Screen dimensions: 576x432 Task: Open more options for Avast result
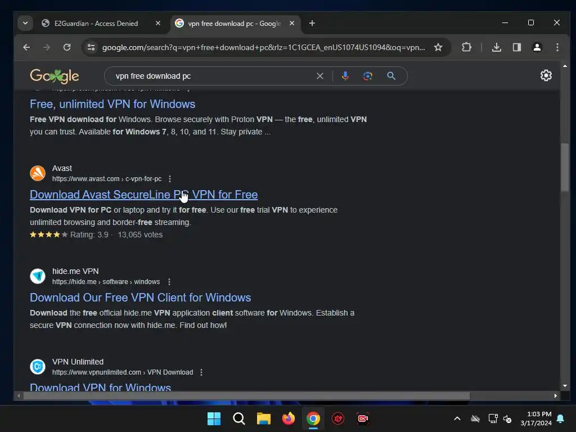click(x=170, y=179)
